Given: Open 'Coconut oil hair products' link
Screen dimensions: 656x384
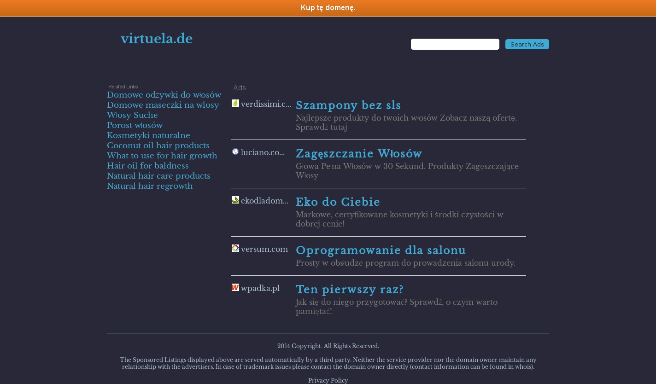Looking at the screenshot, I should [158, 145].
